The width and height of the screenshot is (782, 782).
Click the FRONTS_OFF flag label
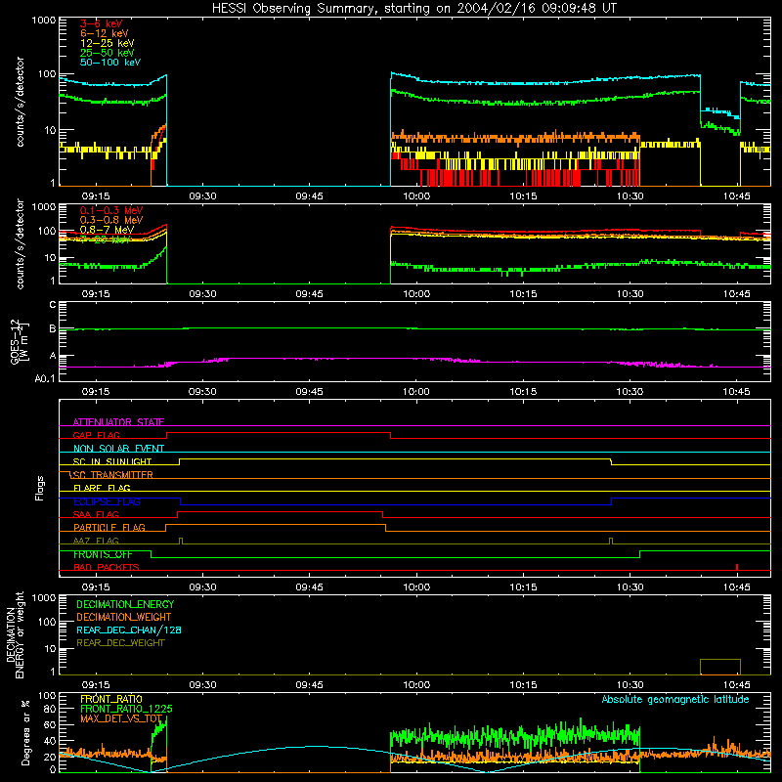(103, 554)
